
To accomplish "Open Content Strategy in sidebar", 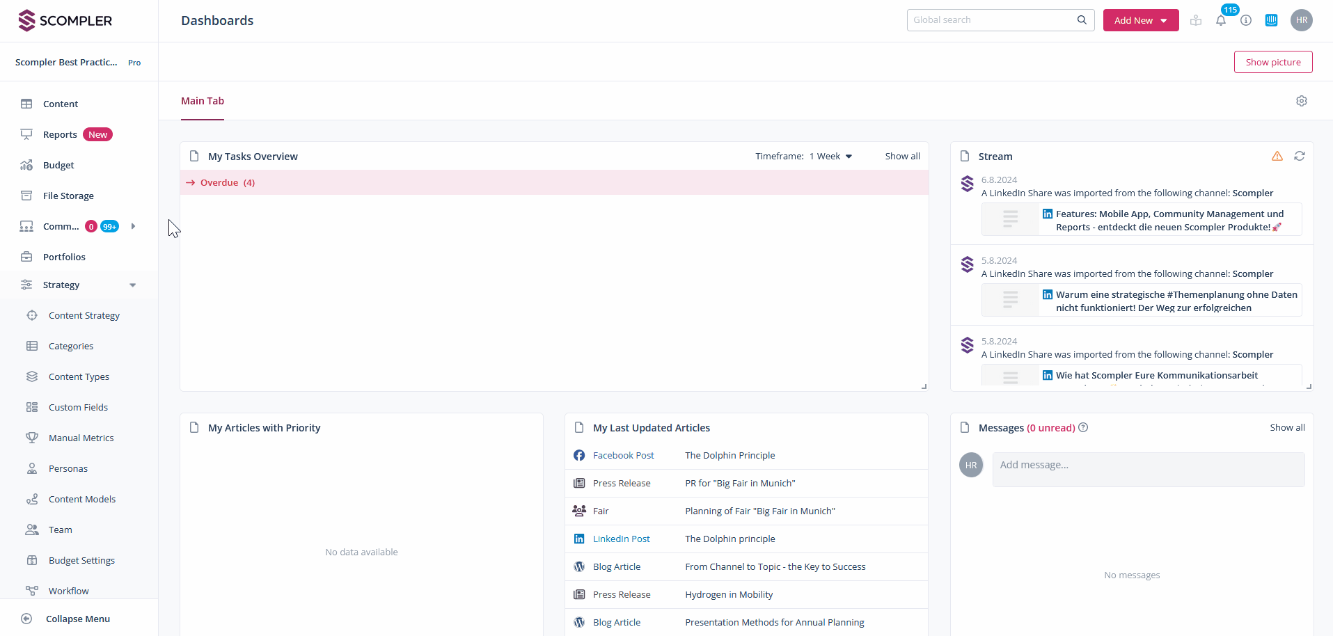I will click(x=84, y=316).
